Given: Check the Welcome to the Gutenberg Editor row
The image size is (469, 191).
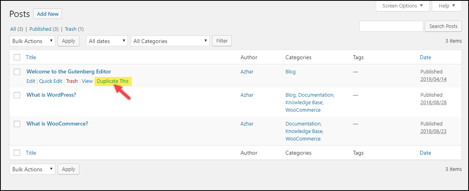Looking at the screenshot, I should coord(17,72).
